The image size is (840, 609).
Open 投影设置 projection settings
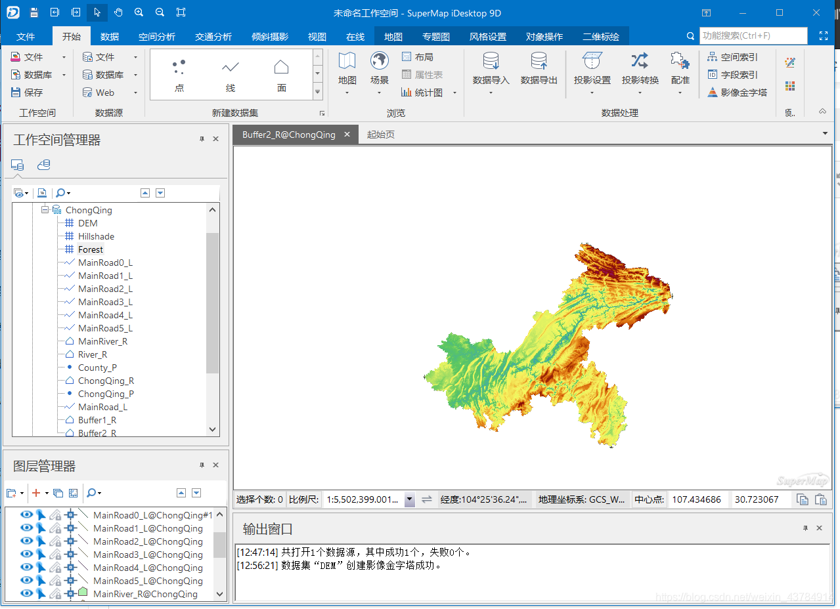[x=592, y=73]
